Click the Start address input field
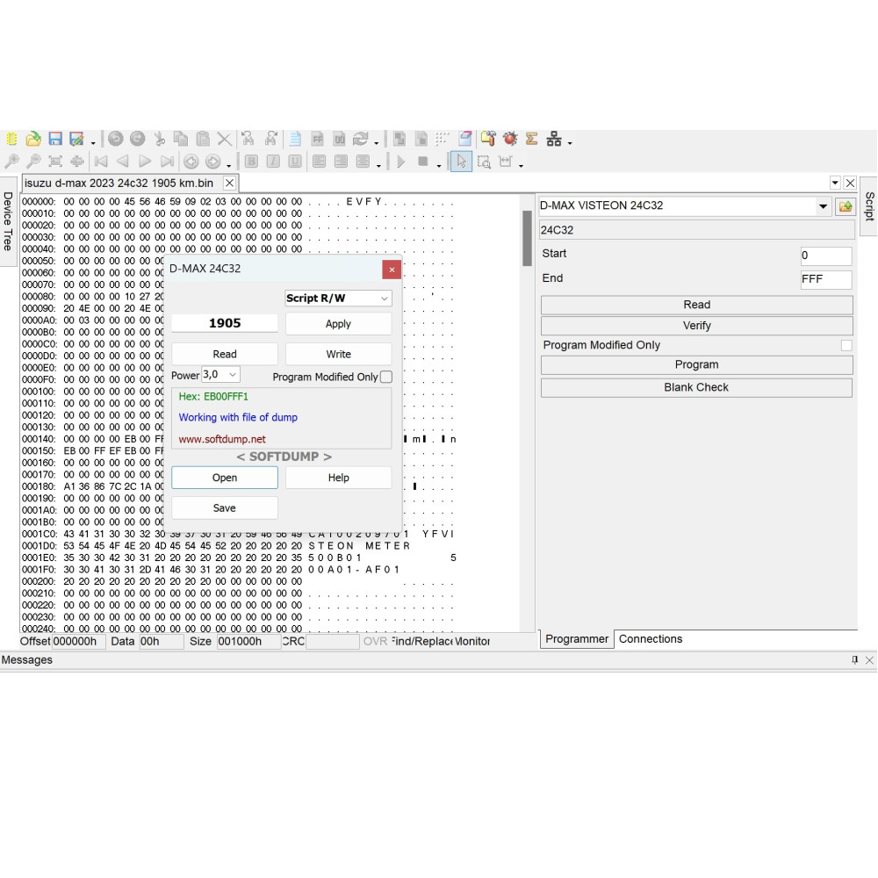Image resolution: width=878 pixels, height=878 pixels. [x=826, y=255]
